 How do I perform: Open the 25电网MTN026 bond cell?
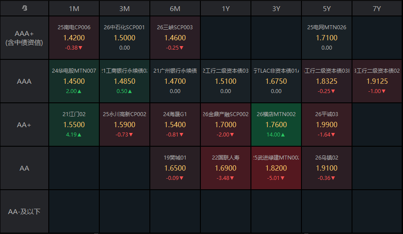327,38
